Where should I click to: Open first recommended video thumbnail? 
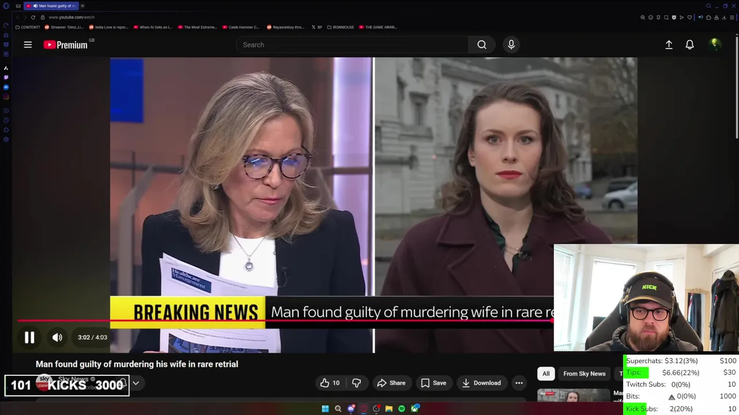573,395
